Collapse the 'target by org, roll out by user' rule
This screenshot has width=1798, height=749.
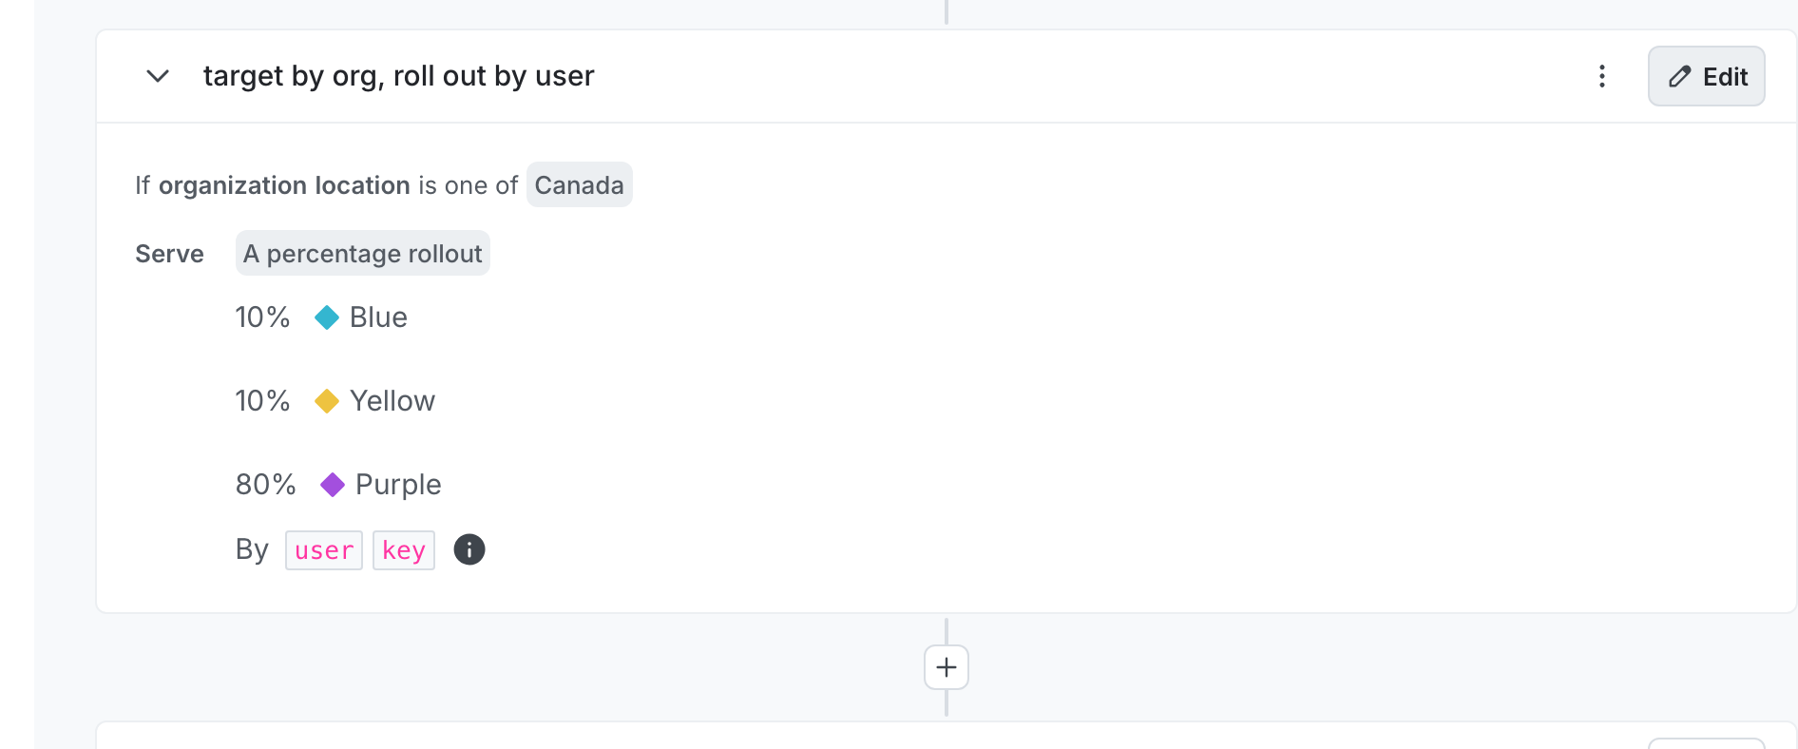[158, 76]
